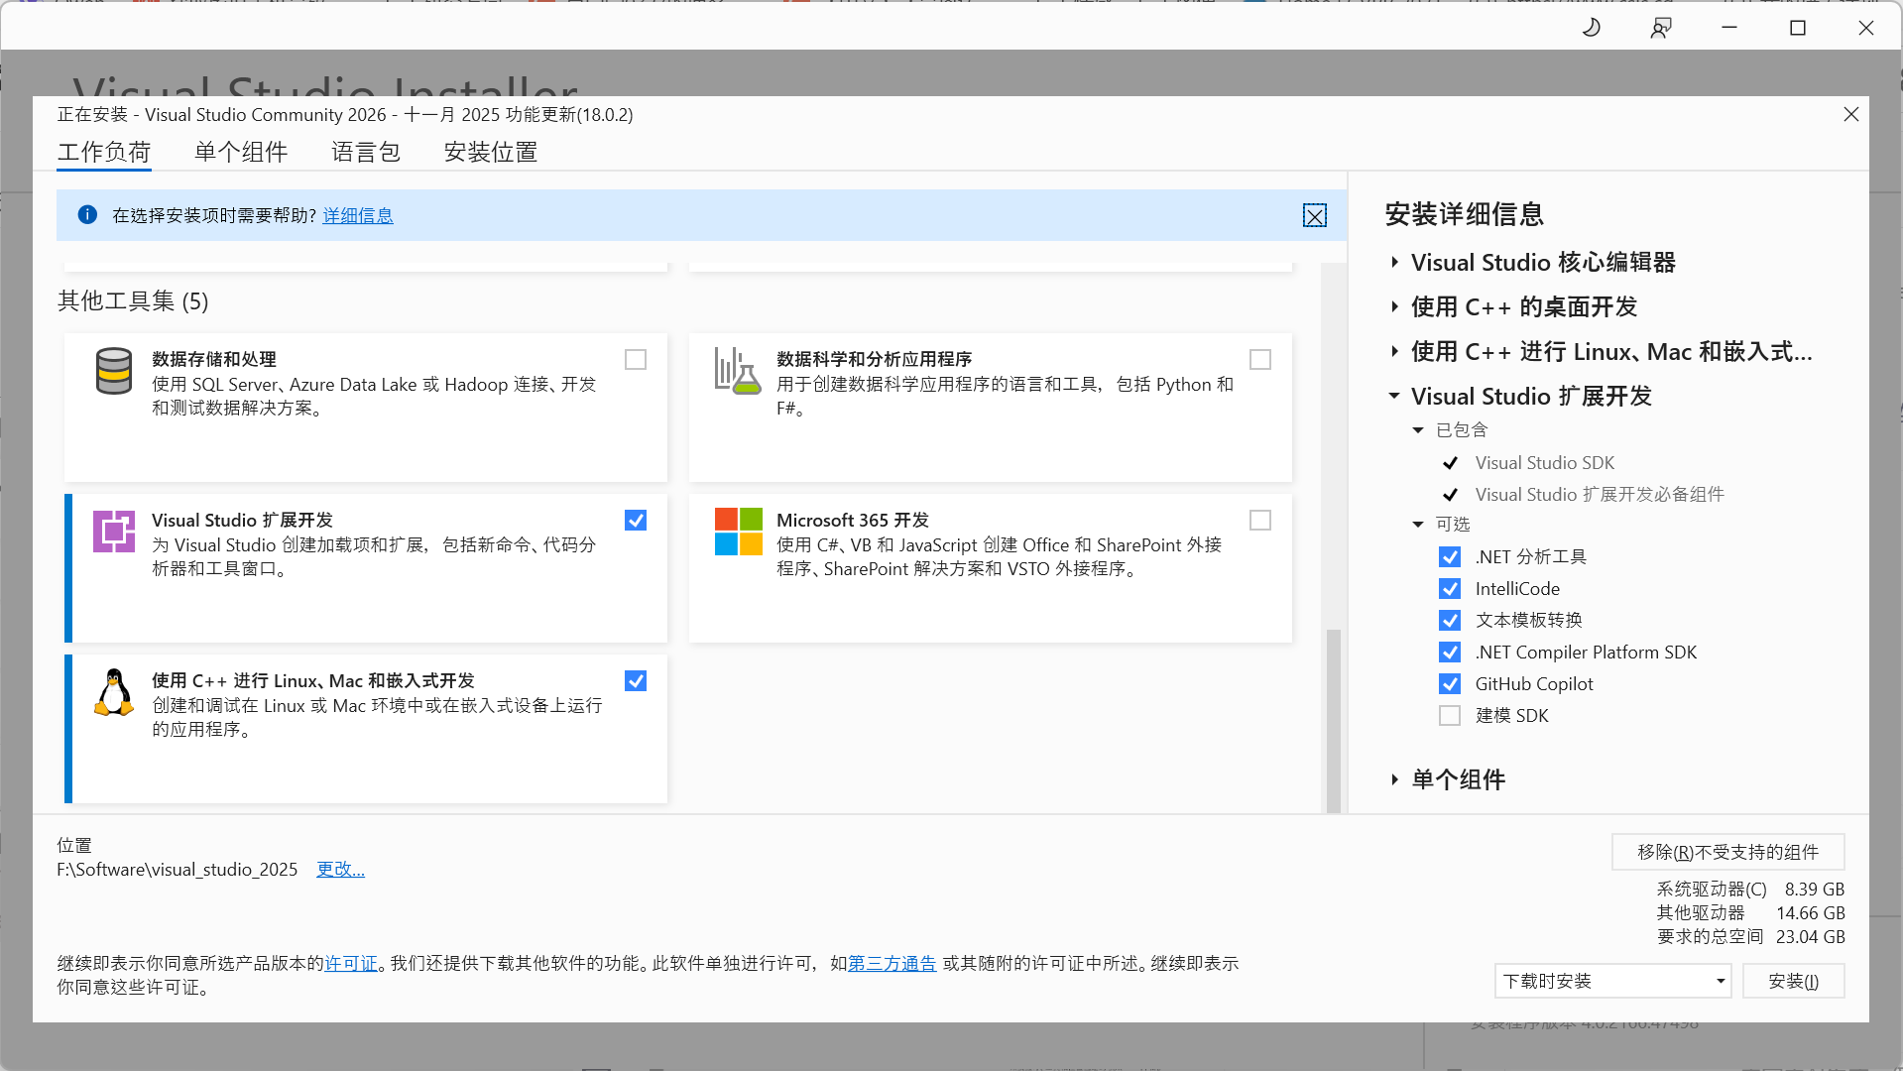Click the 其他工具集 (5) heading
The width and height of the screenshot is (1903, 1071).
(133, 301)
